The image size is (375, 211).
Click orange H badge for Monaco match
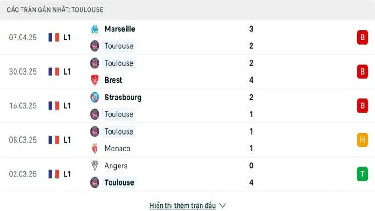(362, 140)
